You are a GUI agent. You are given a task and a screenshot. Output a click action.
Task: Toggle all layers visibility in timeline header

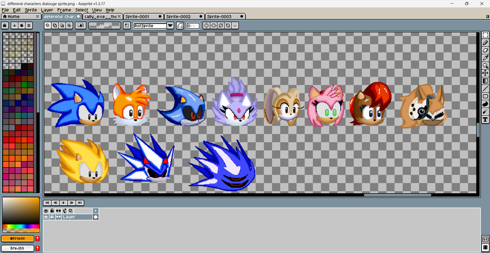coord(46,211)
